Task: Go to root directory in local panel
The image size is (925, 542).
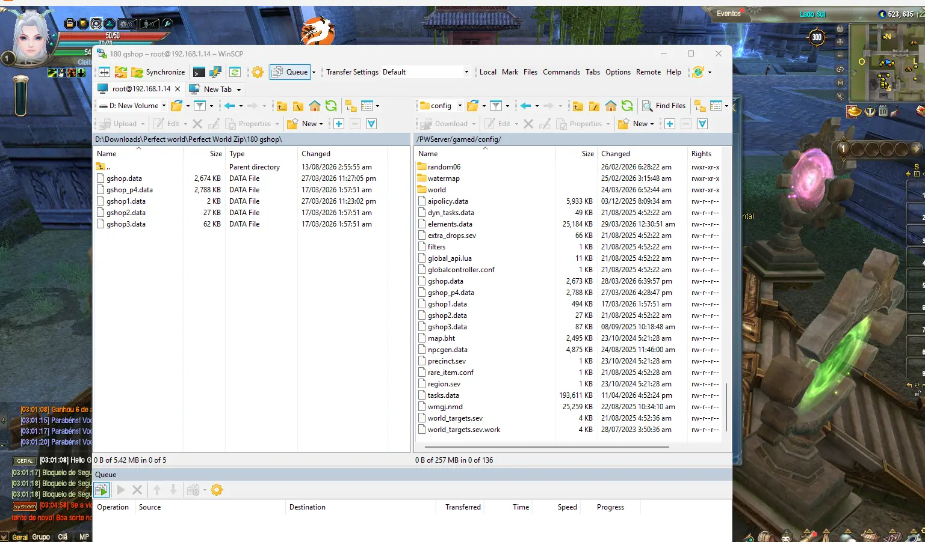Action: point(298,106)
